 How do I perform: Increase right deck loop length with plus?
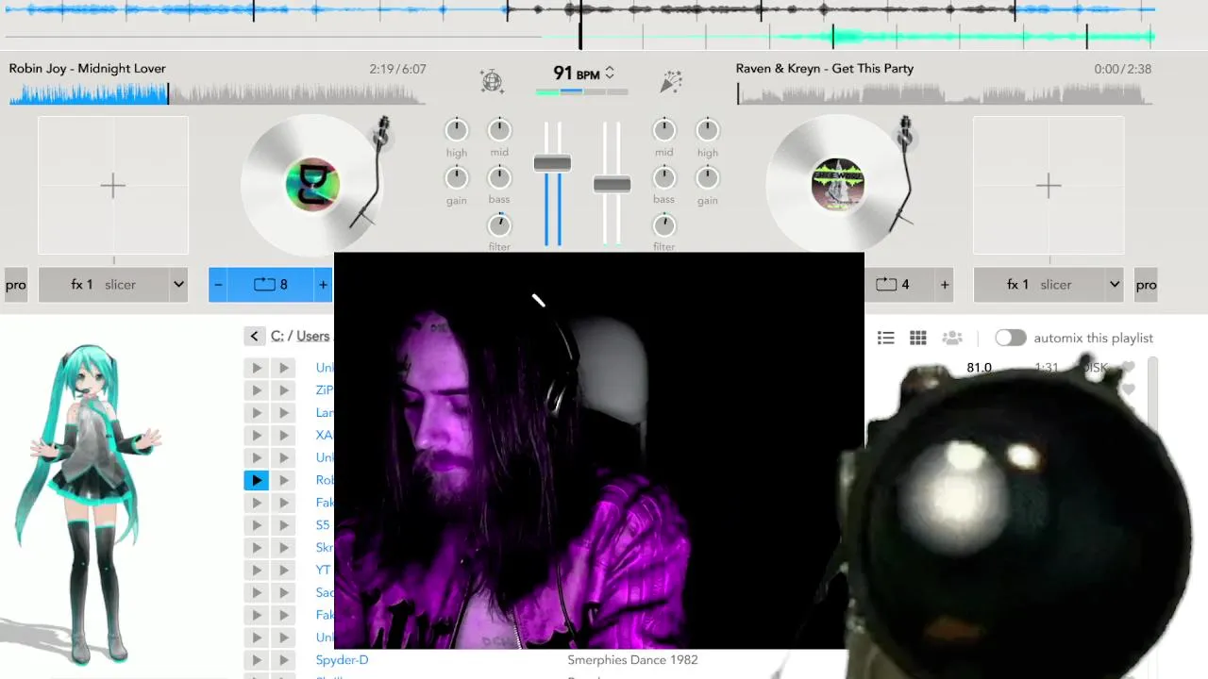pos(945,284)
